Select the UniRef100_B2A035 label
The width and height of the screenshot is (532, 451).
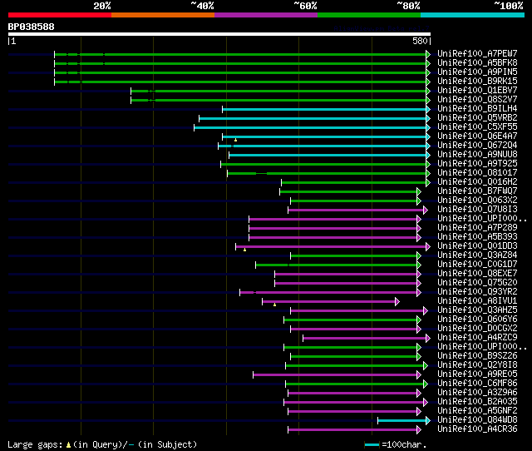[477, 402]
